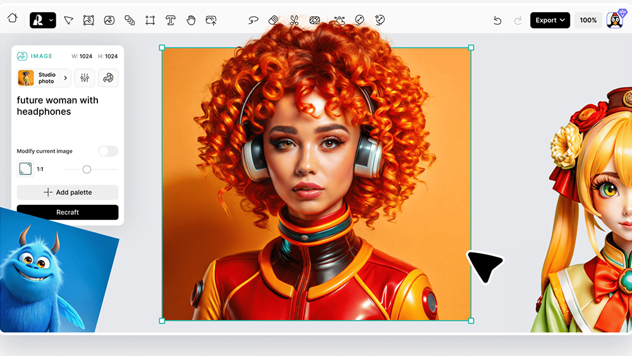Activate the Hand pan tool
The height and width of the screenshot is (356, 632).
tap(191, 20)
